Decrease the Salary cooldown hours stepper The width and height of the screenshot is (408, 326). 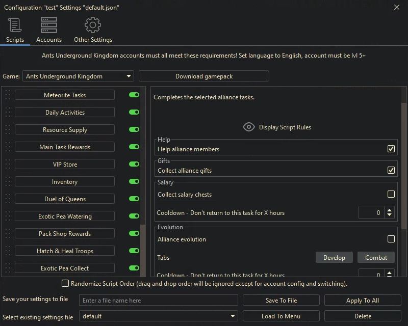[389, 215]
